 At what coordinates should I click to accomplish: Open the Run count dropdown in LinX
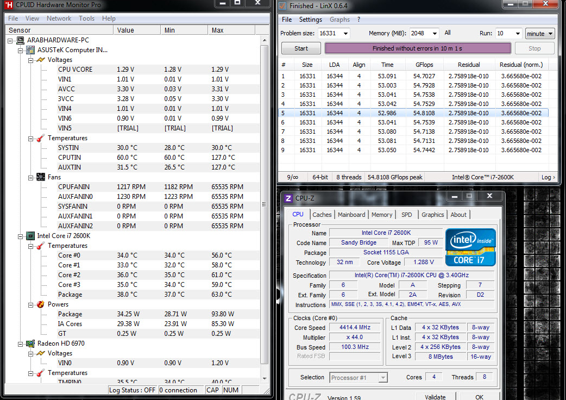[518, 34]
